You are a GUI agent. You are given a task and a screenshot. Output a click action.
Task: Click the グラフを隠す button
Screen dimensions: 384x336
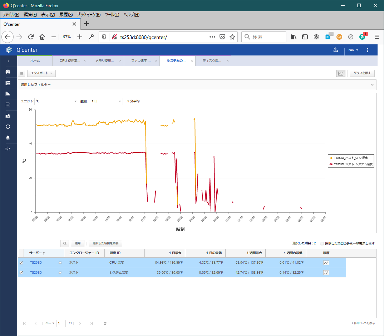click(x=362, y=73)
